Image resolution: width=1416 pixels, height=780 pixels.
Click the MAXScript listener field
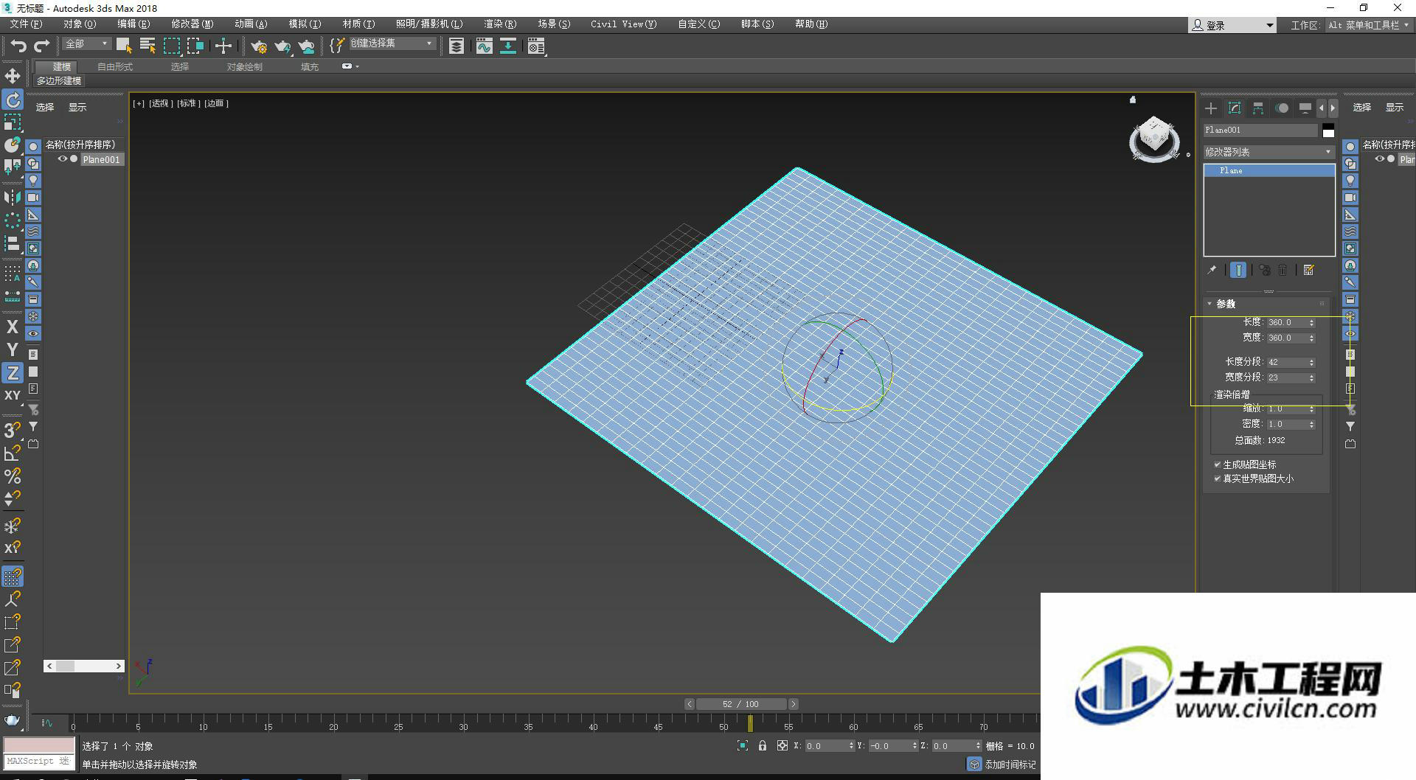coord(39,761)
